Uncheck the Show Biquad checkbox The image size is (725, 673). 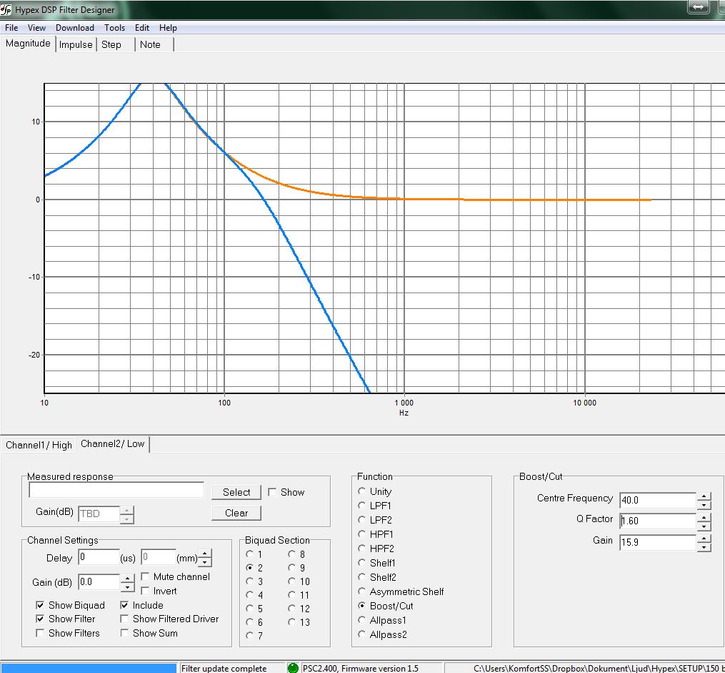click(x=41, y=606)
